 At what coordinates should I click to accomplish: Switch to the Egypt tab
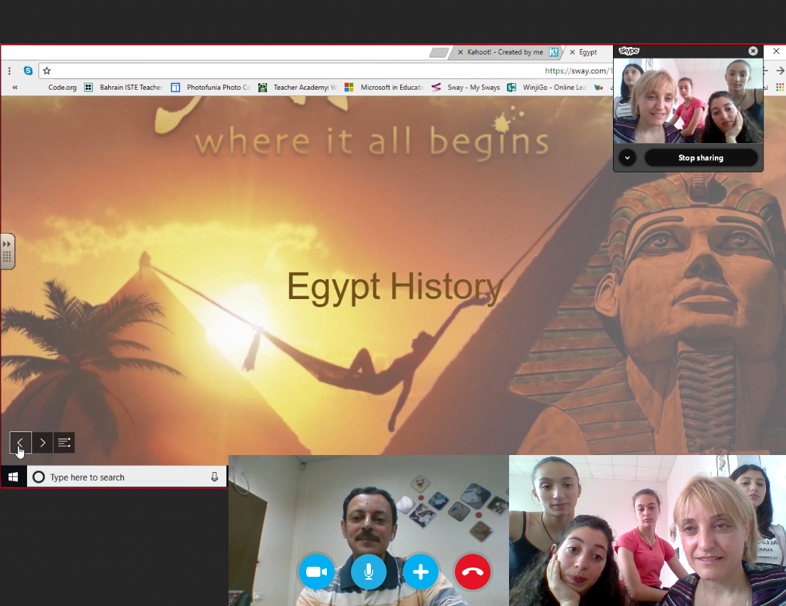pyautogui.click(x=588, y=52)
